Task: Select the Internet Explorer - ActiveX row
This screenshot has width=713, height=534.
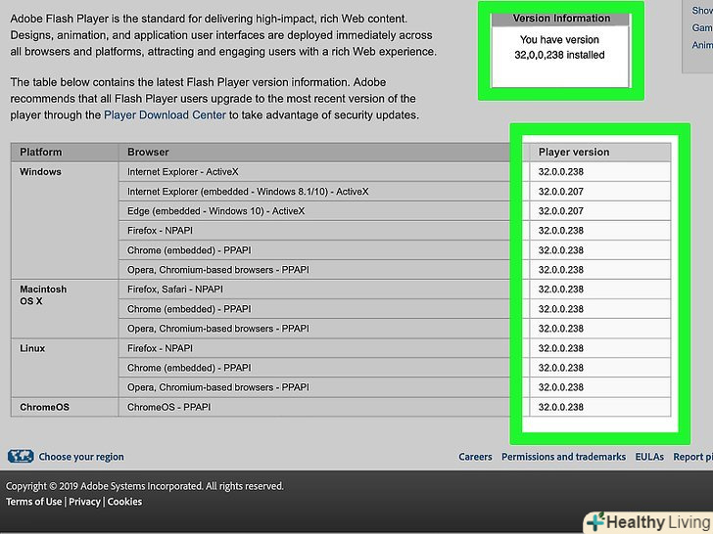Action: [183, 172]
